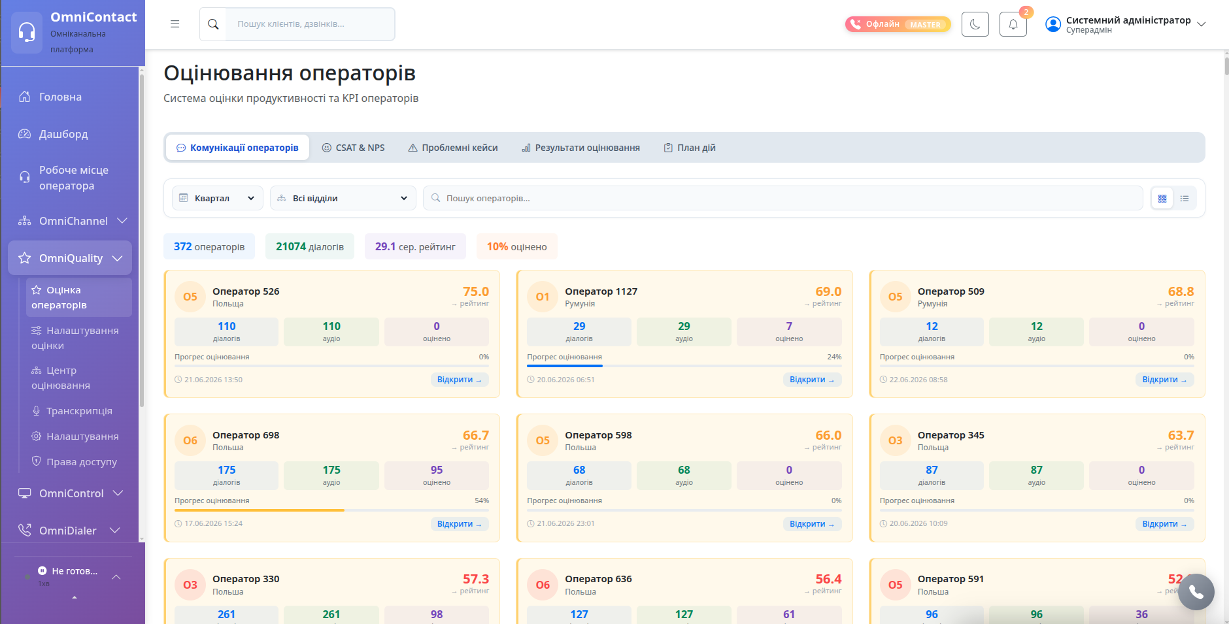Open Центр оцінювання submenu item
This screenshot has width=1229, height=624.
click(x=79, y=378)
